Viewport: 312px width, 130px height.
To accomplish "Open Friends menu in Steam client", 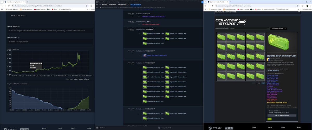I will 108,2.
